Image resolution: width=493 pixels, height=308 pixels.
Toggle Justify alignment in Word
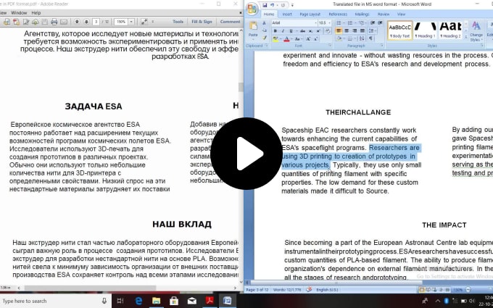tap(362, 30)
